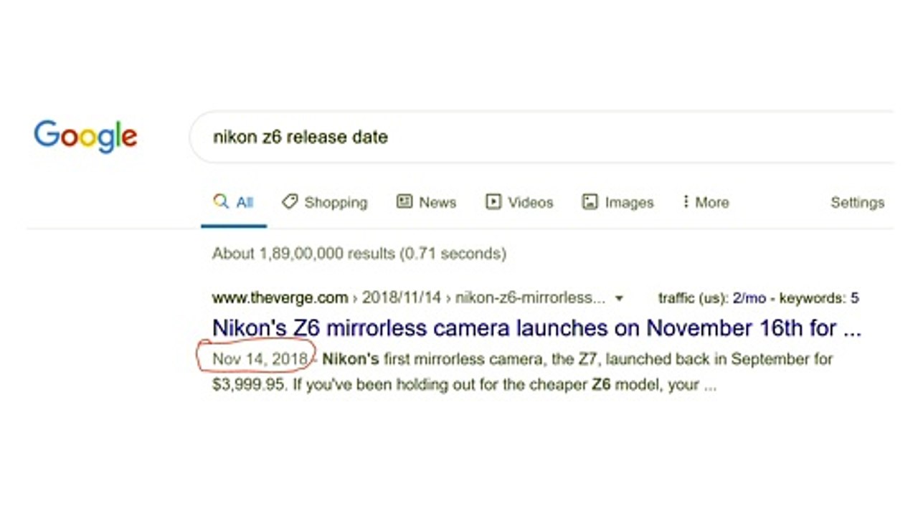The width and height of the screenshot is (918, 516).
Task: Select the All results tab
Action: pyautogui.click(x=234, y=202)
